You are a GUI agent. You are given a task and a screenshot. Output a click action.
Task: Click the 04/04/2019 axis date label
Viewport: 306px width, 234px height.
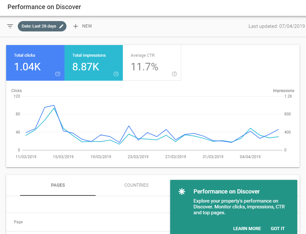250,157
